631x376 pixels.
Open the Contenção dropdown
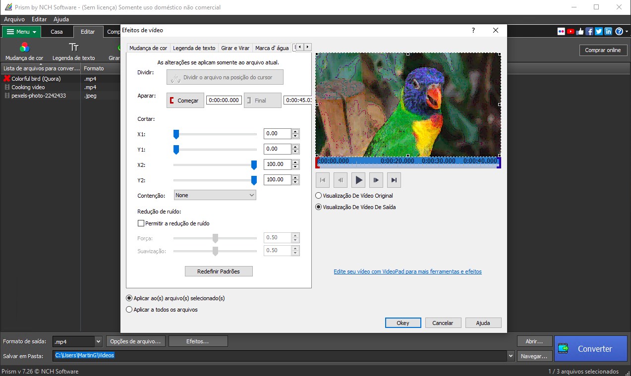215,195
